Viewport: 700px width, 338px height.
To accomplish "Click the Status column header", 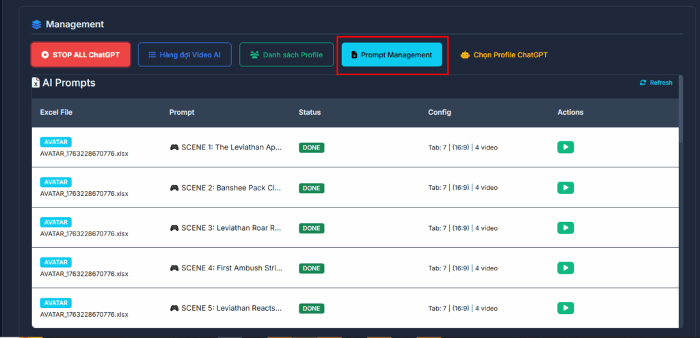I will tap(309, 112).
